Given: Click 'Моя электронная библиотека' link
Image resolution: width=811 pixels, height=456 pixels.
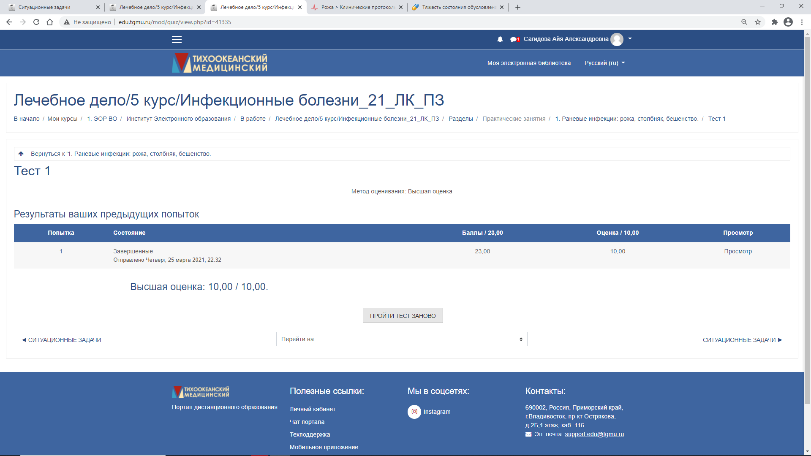Looking at the screenshot, I should coord(529,63).
